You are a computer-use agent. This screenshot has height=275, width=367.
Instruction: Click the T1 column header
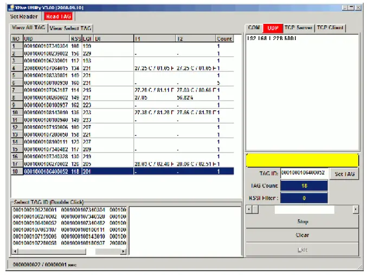pyautogui.click(x=154, y=38)
